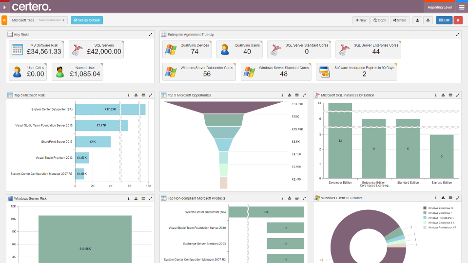The image size is (468, 263).
Task: Expand the sidebar arrow beside the certero logo
Action: click(x=4, y=7)
